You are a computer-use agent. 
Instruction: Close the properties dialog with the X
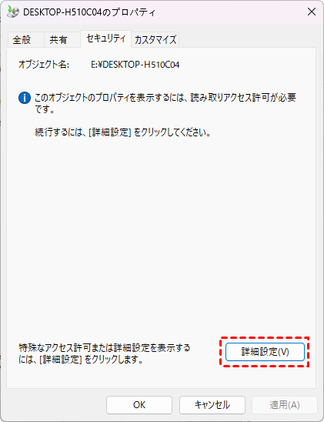point(312,12)
